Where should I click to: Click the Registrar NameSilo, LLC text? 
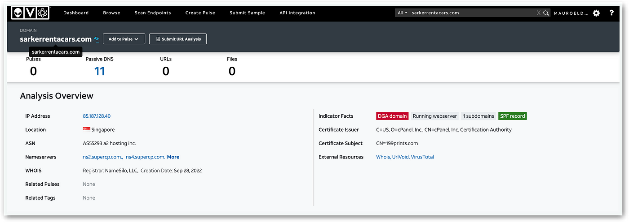tap(111, 170)
